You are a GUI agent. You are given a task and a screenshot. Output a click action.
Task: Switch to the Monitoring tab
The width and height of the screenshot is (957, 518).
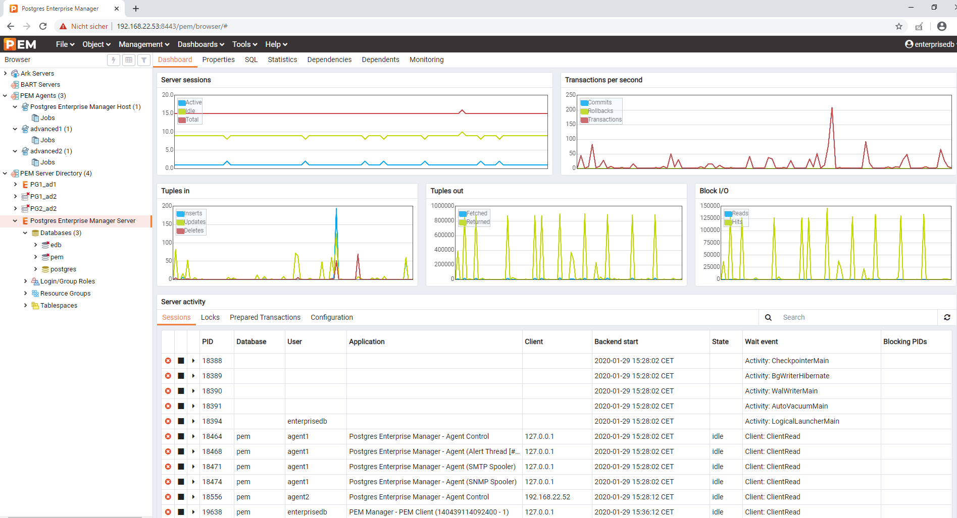[426, 60]
